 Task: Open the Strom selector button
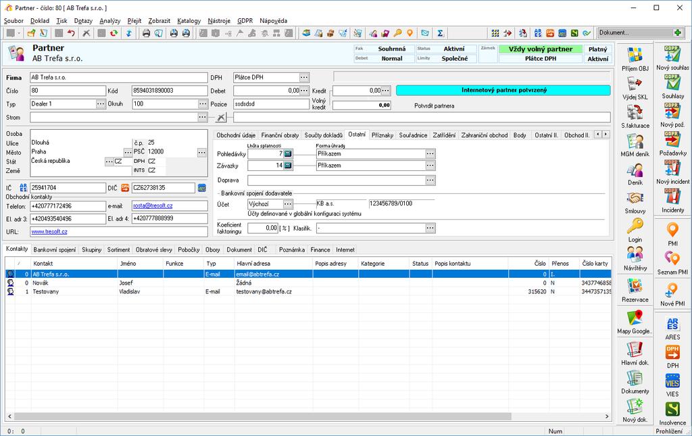(203, 117)
